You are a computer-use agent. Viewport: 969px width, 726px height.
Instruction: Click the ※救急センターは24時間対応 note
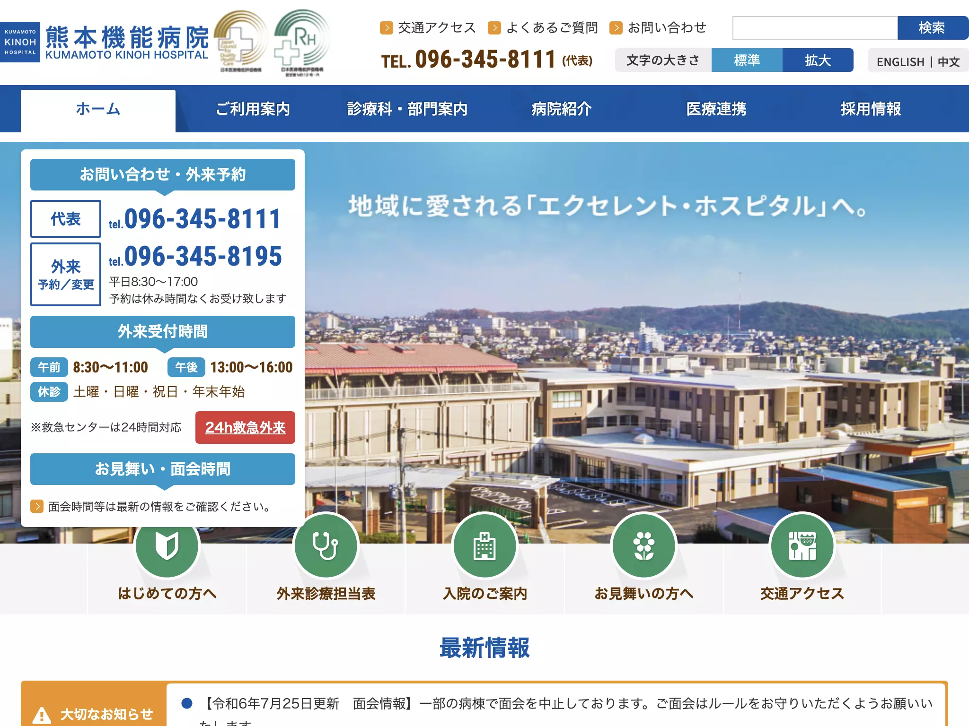click(106, 427)
